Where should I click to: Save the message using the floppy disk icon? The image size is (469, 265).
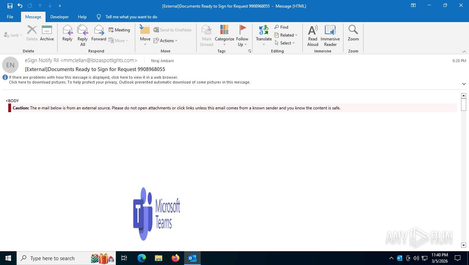click(10, 6)
